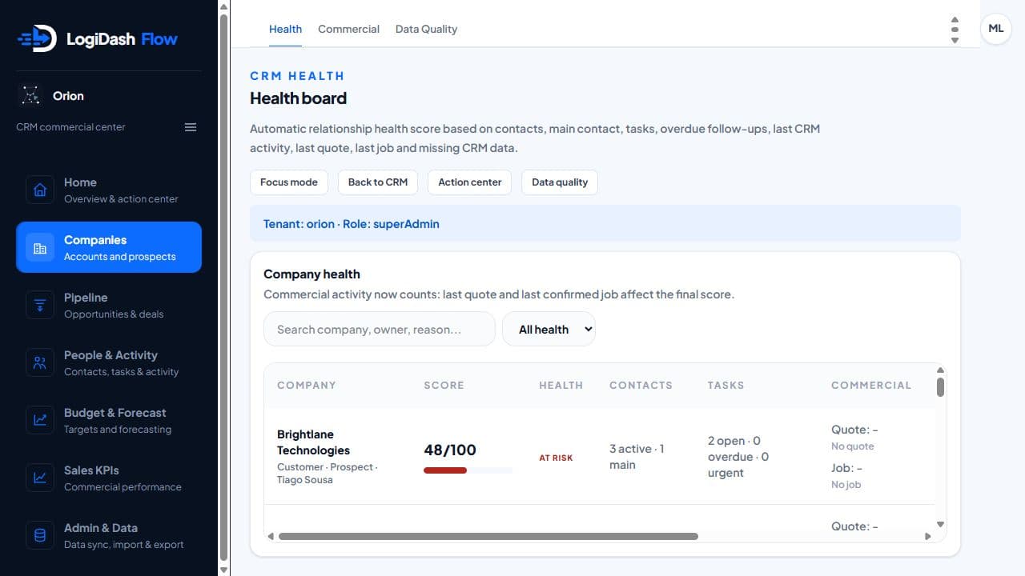
Task: Click the "No quote" label
Action: tap(853, 446)
